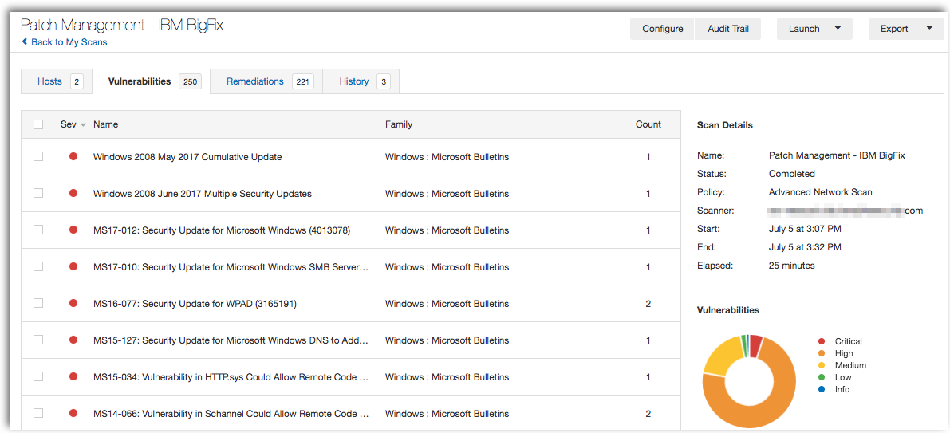Image resolution: width=950 pixels, height=433 pixels.
Task: Sort by the Name column header
Action: point(105,124)
